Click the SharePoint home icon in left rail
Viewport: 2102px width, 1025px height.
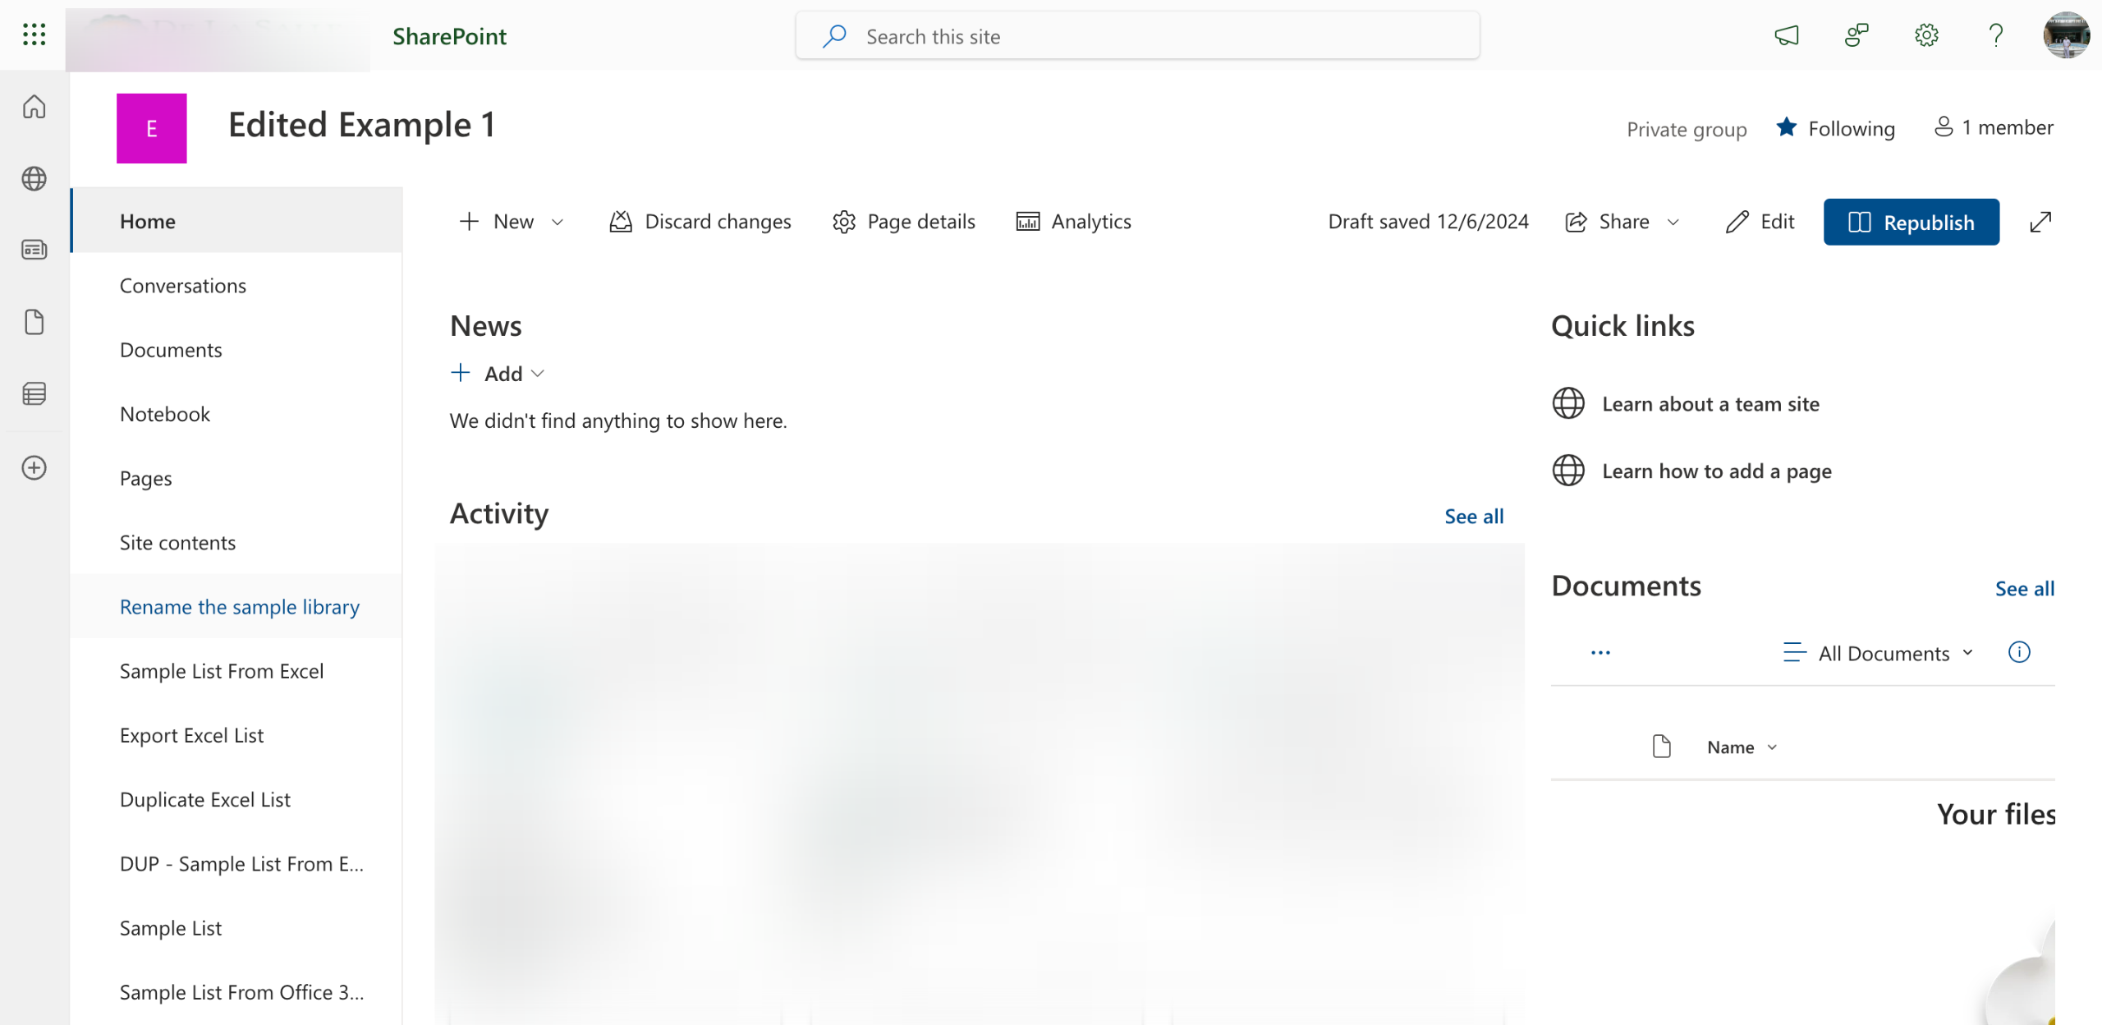34,107
